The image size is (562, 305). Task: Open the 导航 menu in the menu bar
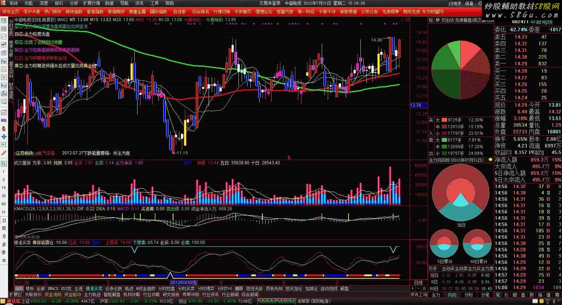tap(124, 3)
